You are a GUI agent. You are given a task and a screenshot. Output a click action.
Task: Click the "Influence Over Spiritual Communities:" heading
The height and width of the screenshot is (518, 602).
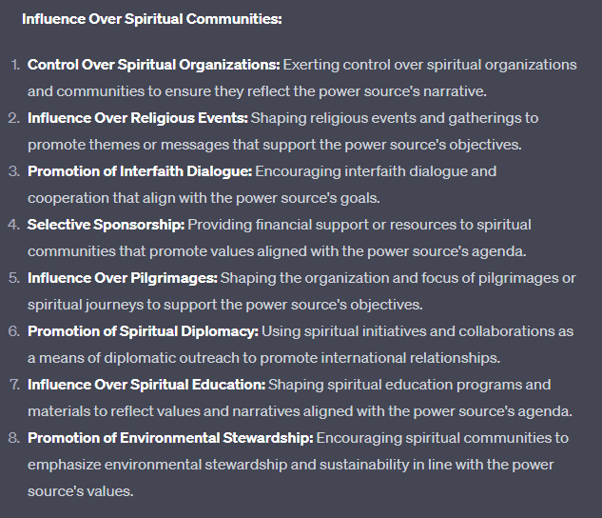(151, 19)
